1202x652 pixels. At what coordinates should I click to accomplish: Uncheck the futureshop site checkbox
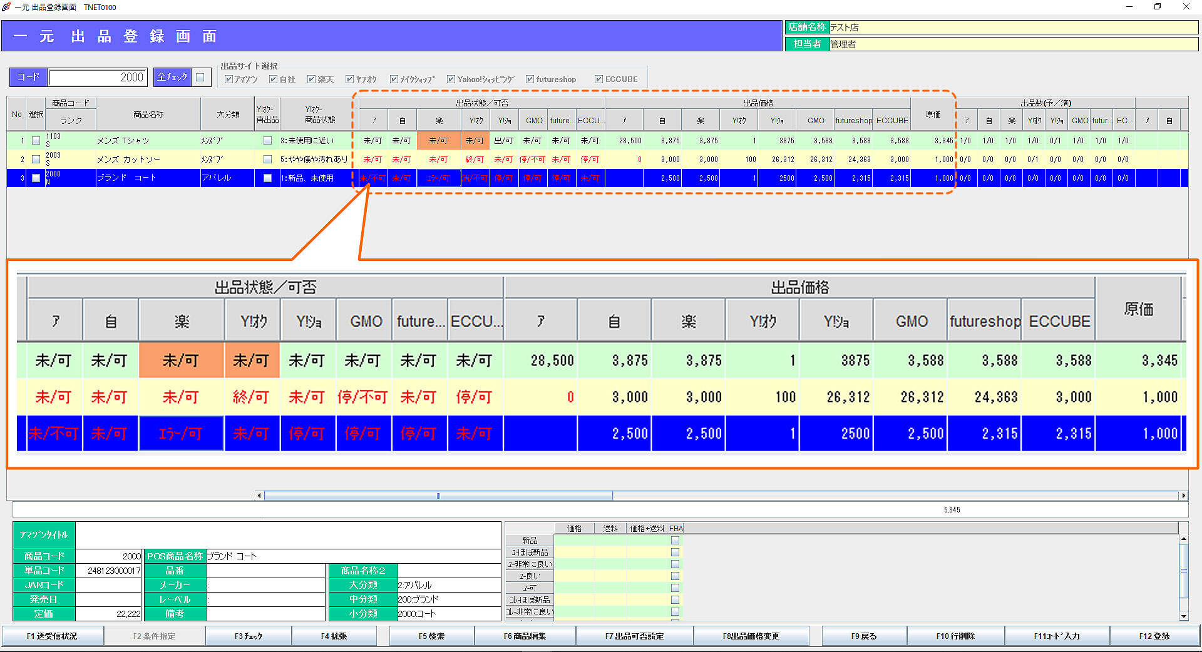click(x=530, y=79)
